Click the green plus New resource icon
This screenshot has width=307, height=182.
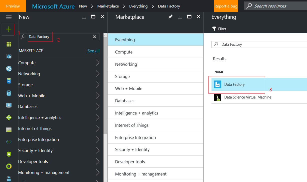[x=9, y=29]
